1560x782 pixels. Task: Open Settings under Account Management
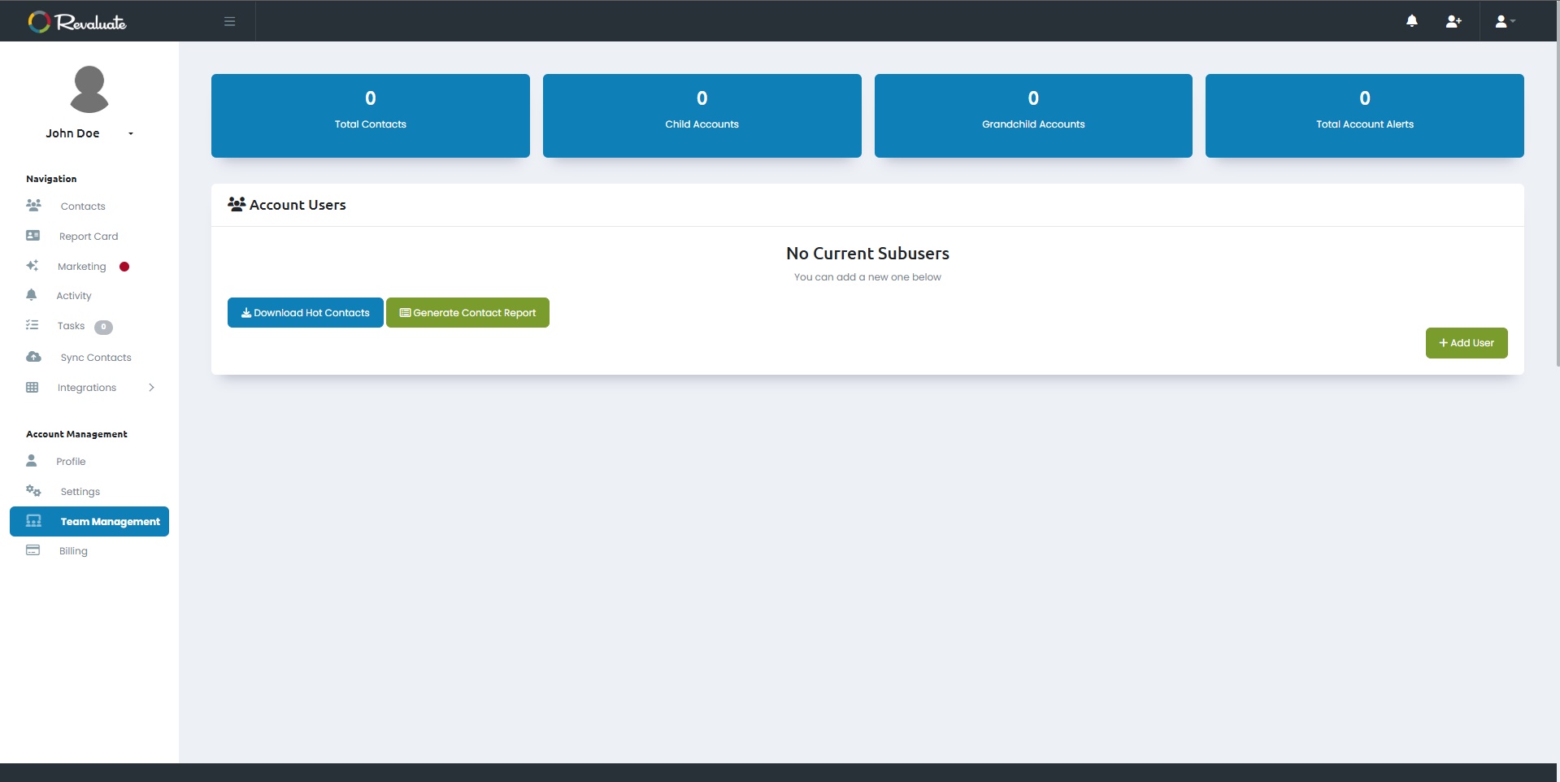(x=80, y=492)
